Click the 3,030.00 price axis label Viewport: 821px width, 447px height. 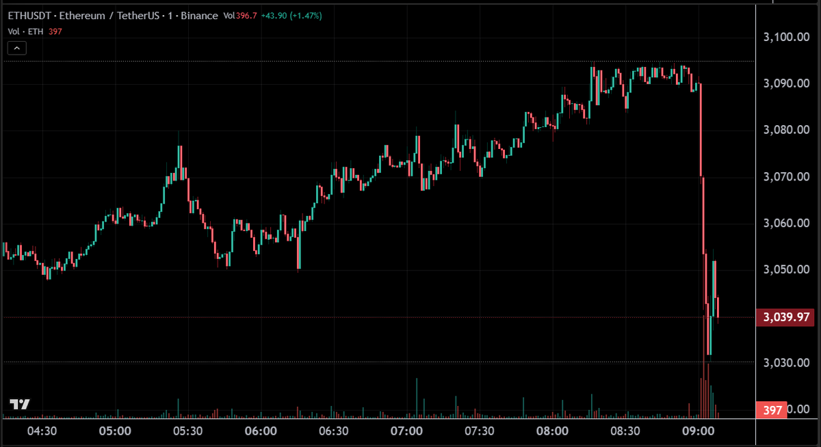click(x=787, y=362)
